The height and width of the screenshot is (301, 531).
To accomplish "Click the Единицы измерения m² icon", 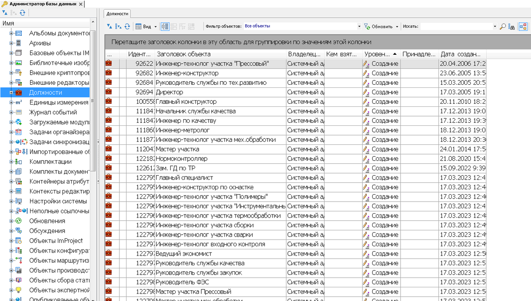I will coord(19,102).
